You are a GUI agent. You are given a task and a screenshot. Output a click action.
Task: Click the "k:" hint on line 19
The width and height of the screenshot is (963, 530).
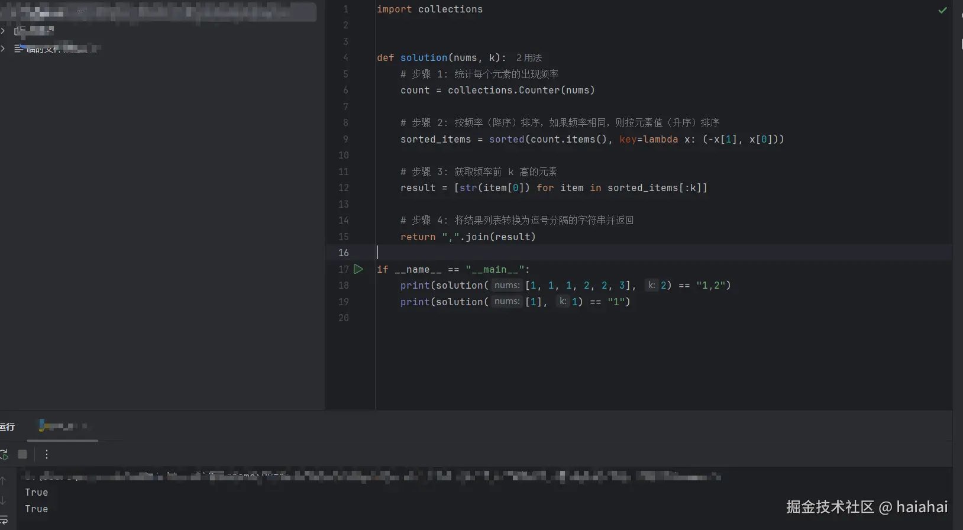point(563,302)
